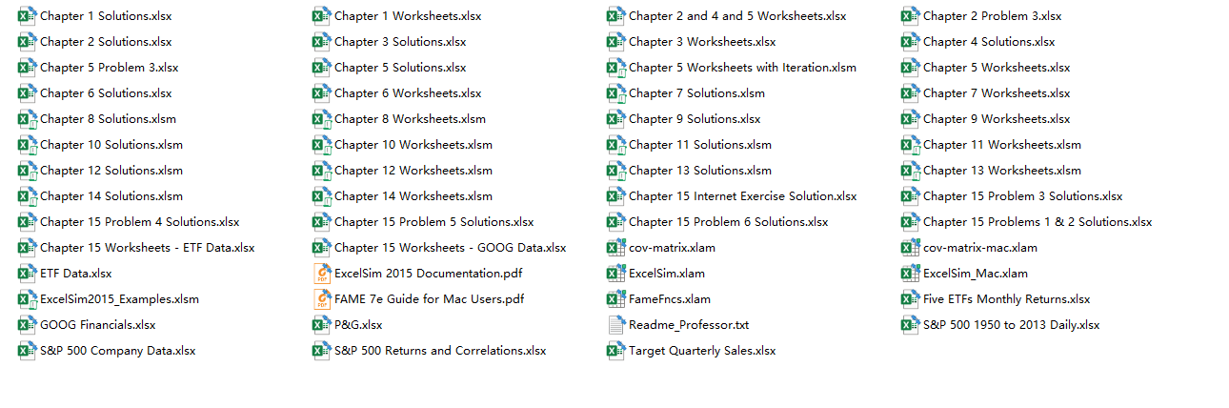This screenshot has height=408, width=1229.
Task: Select file name Chapter 9 Solutions.xlsx
Action: click(x=695, y=119)
